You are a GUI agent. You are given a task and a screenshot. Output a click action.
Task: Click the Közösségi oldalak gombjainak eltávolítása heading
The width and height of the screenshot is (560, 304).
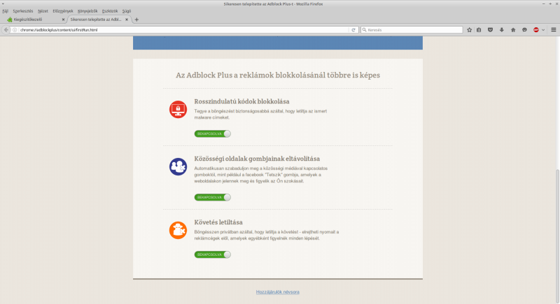257,159
